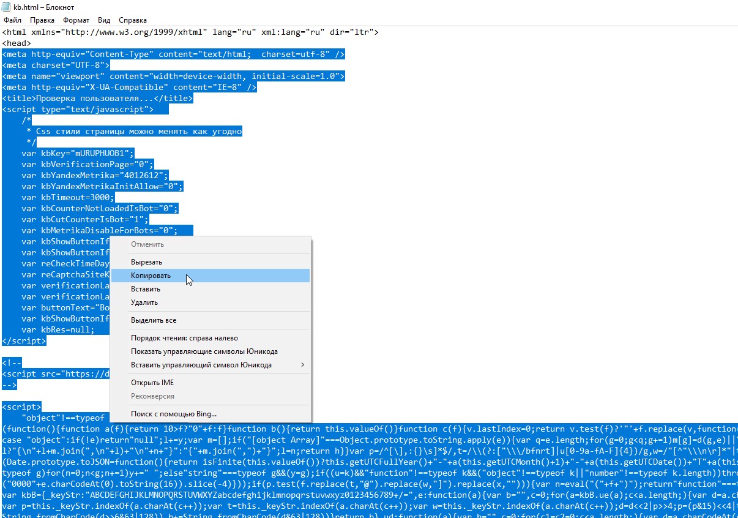Click the var kbMetrikaDisableForBots="0"; line

[99, 231]
